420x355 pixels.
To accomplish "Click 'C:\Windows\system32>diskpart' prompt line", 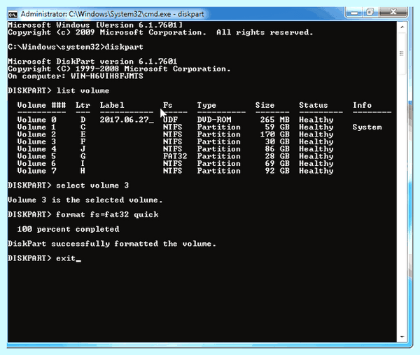I will click(x=76, y=47).
